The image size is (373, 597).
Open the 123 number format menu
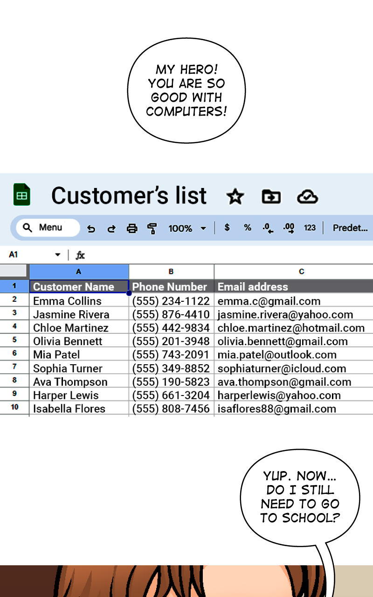point(310,228)
